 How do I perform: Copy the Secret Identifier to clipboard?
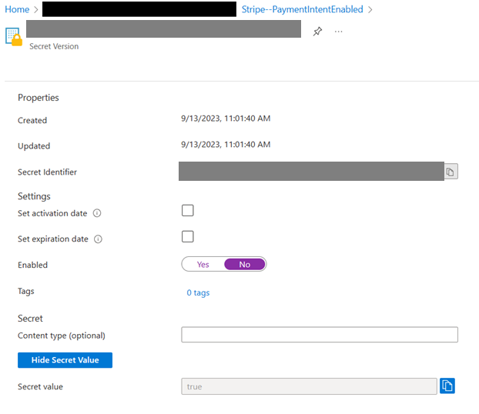(451, 172)
